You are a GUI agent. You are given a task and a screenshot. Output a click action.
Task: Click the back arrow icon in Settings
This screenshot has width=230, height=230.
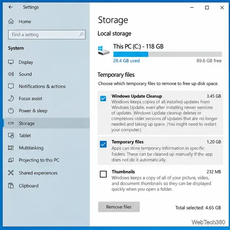click(x=10, y=7)
